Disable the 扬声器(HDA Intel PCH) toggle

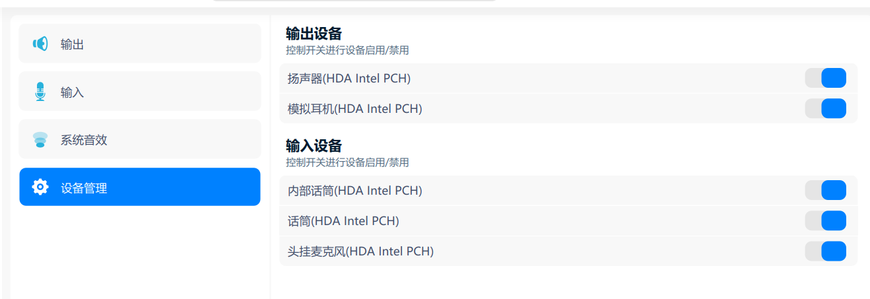click(x=825, y=79)
